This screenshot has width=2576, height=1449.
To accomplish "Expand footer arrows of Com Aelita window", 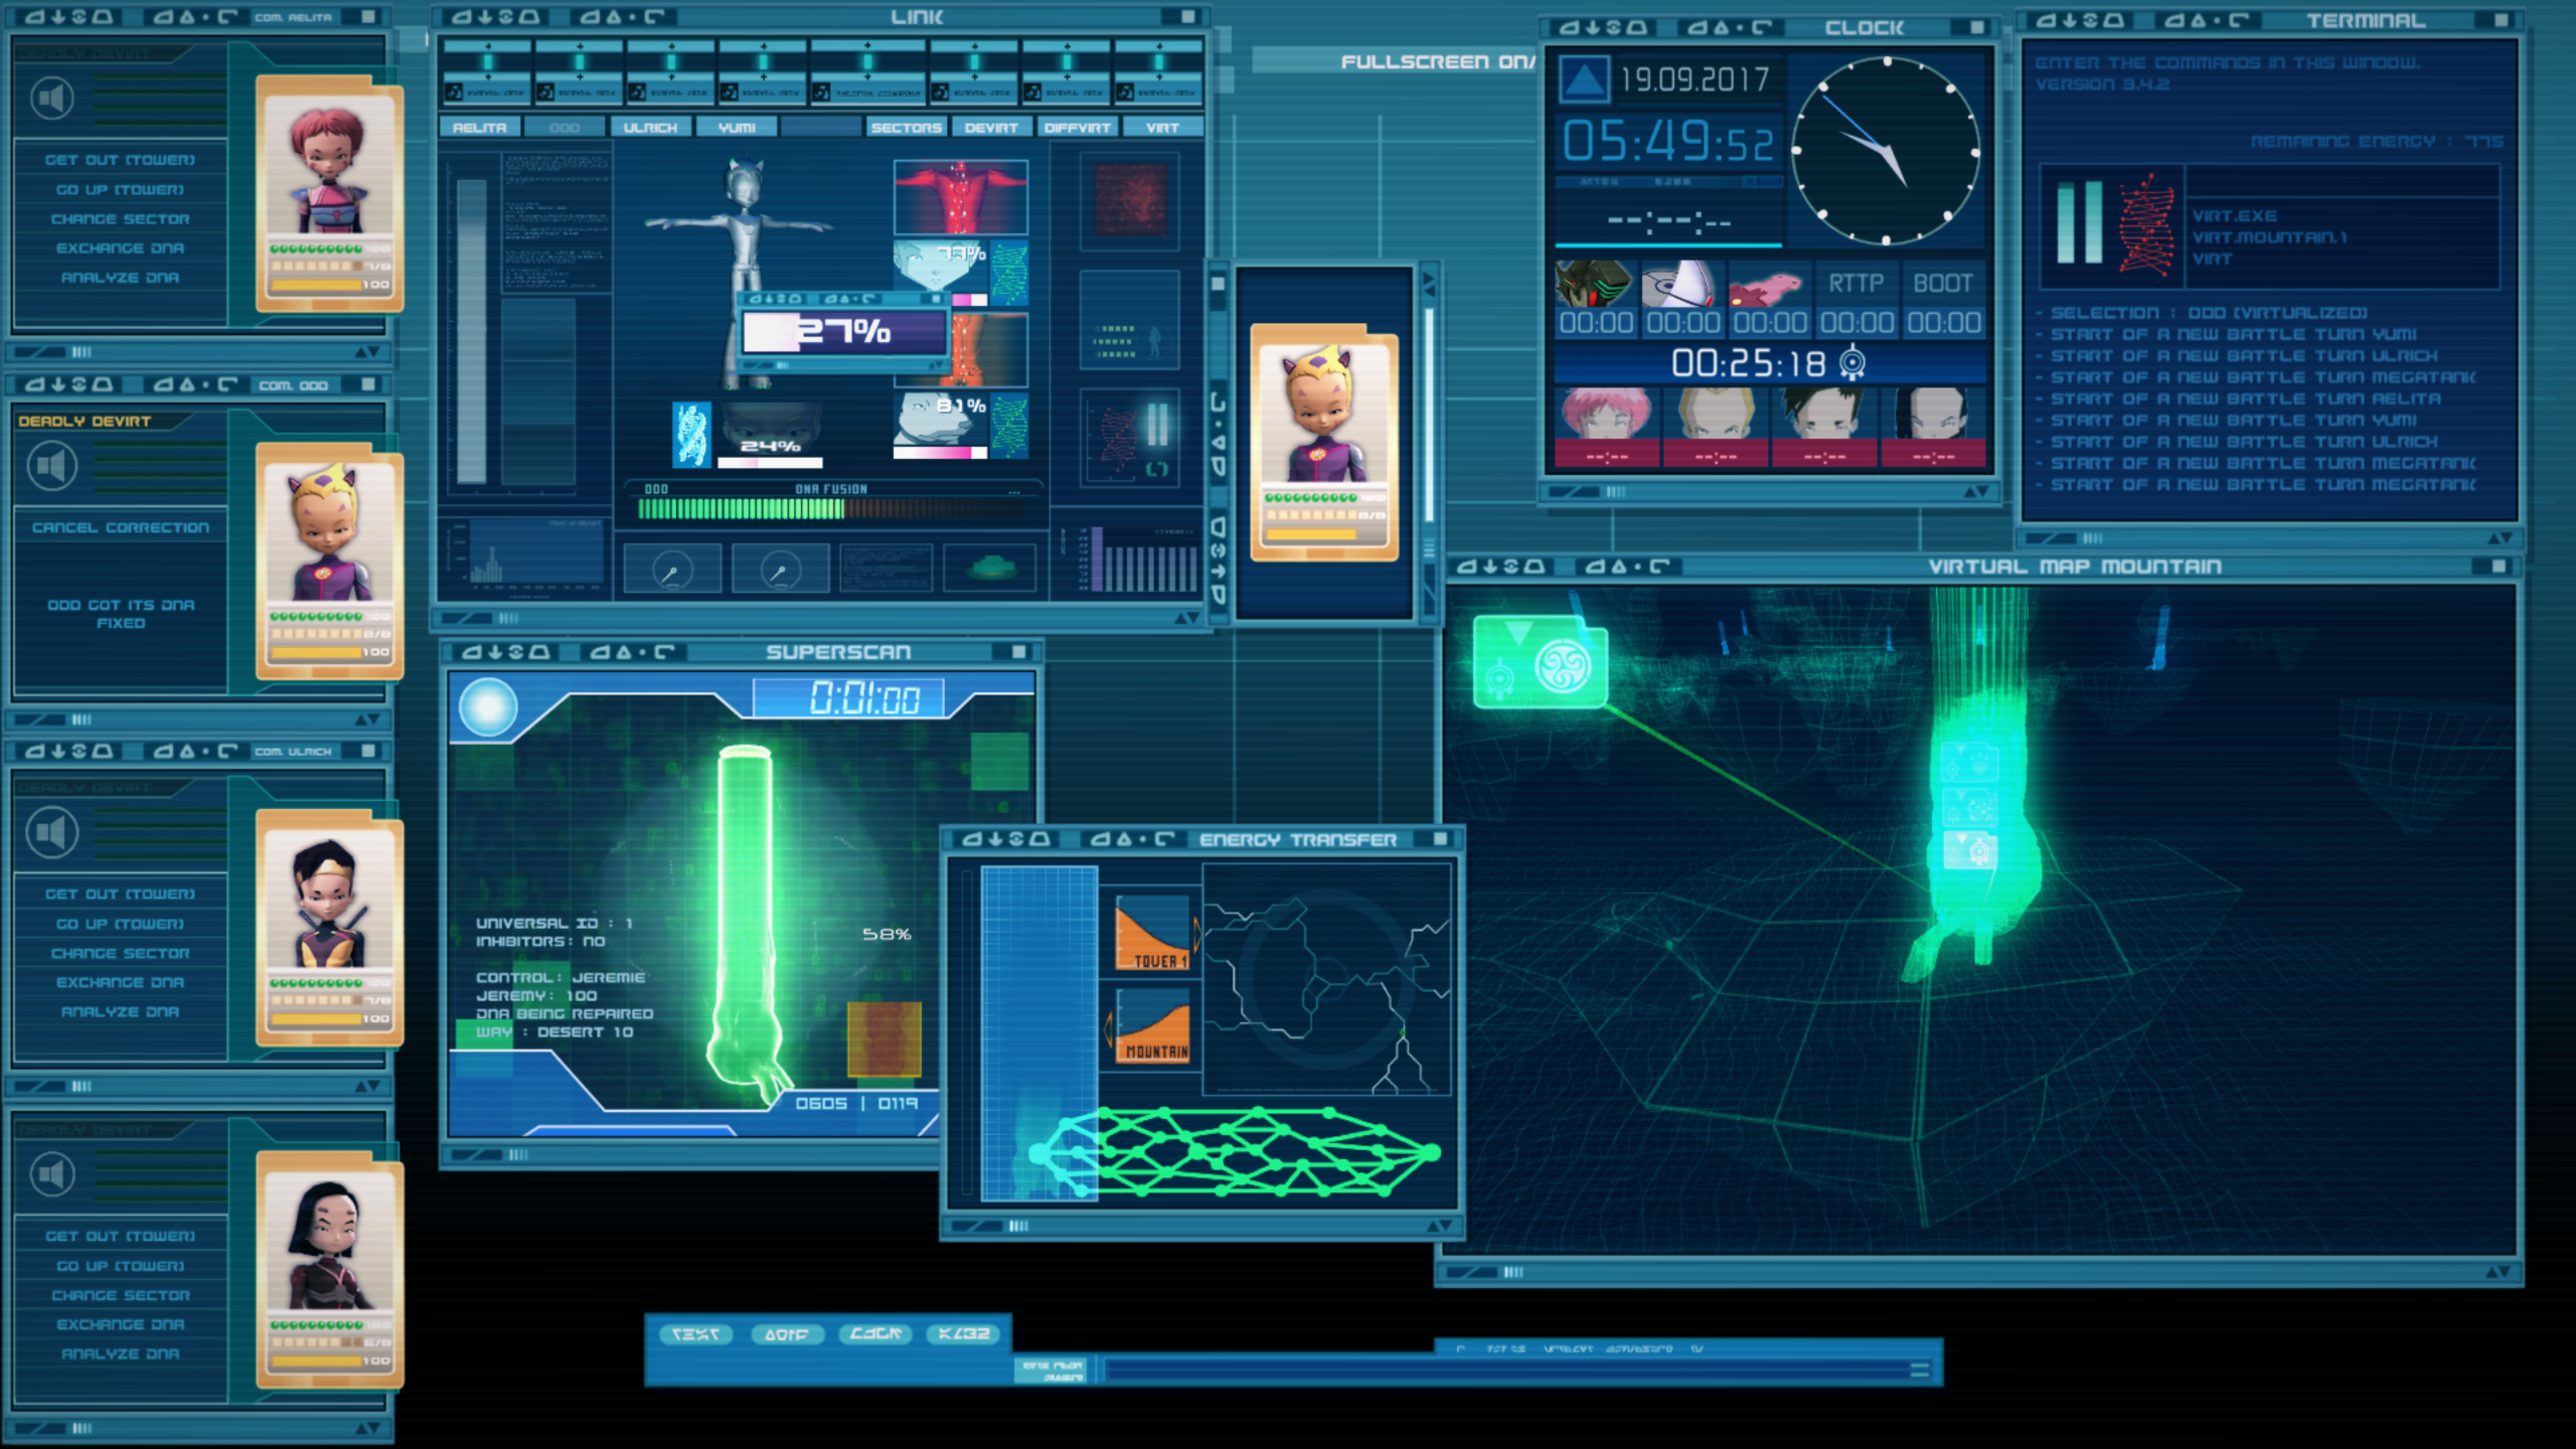I will click(x=367, y=352).
